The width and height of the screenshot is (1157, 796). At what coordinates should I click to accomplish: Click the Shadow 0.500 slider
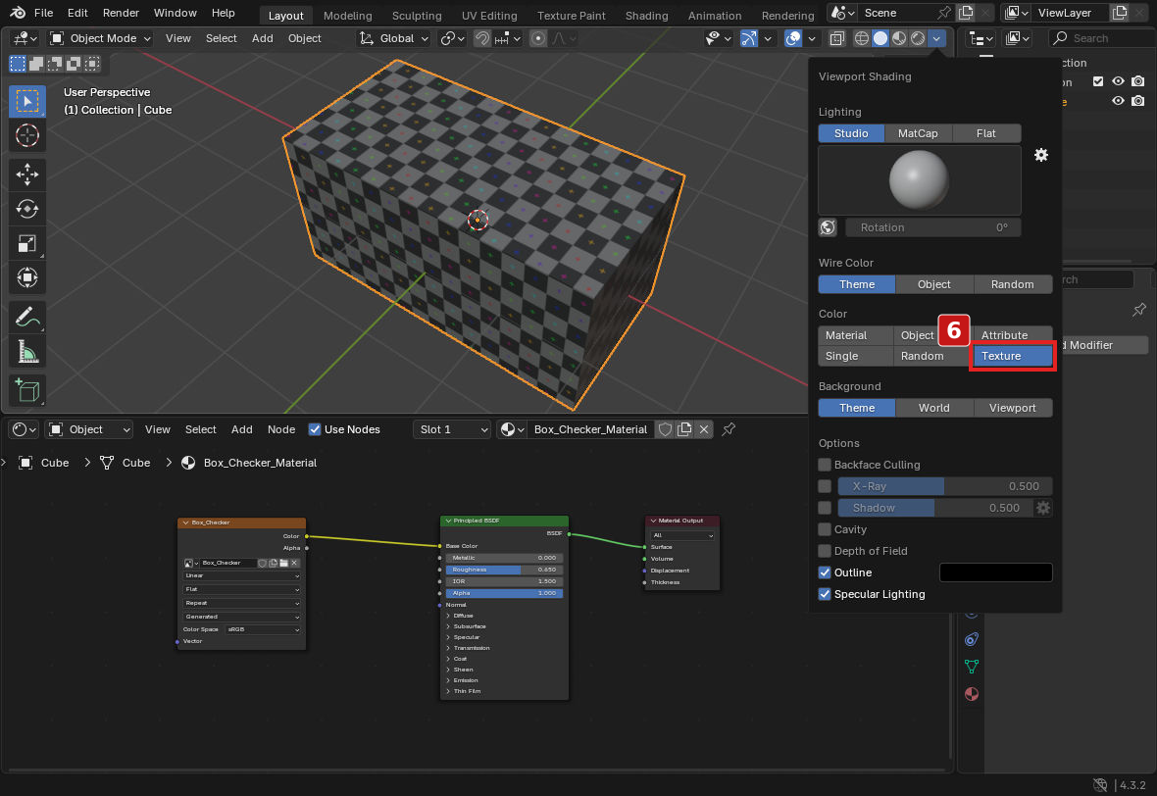point(934,508)
